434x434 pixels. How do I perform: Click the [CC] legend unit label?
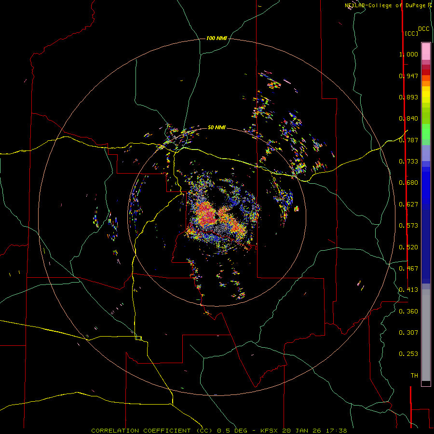tap(411, 33)
